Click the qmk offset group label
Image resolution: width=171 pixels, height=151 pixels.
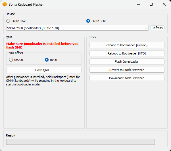coord(16,53)
